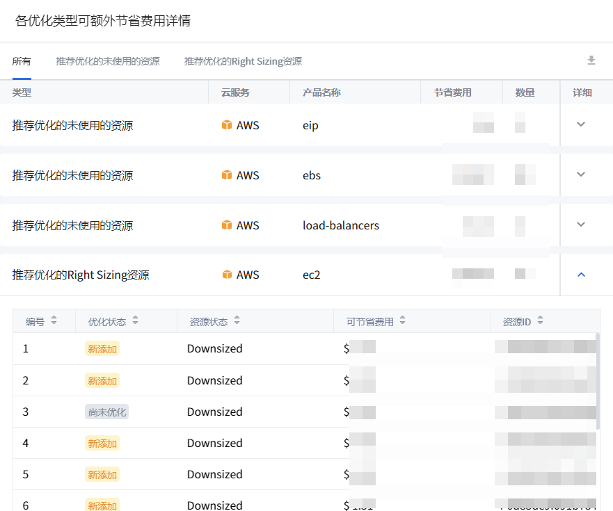Expand the ebs row details
613x511 pixels.
click(582, 175)
